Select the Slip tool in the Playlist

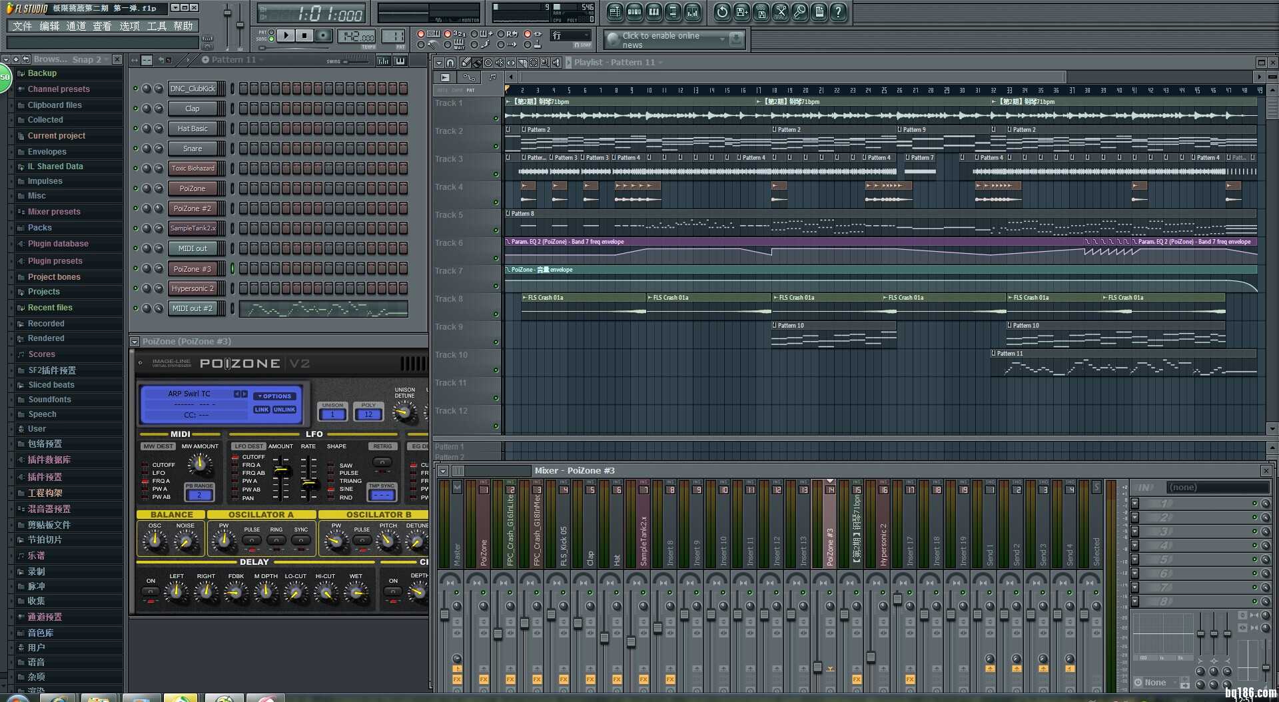(511, 63)
